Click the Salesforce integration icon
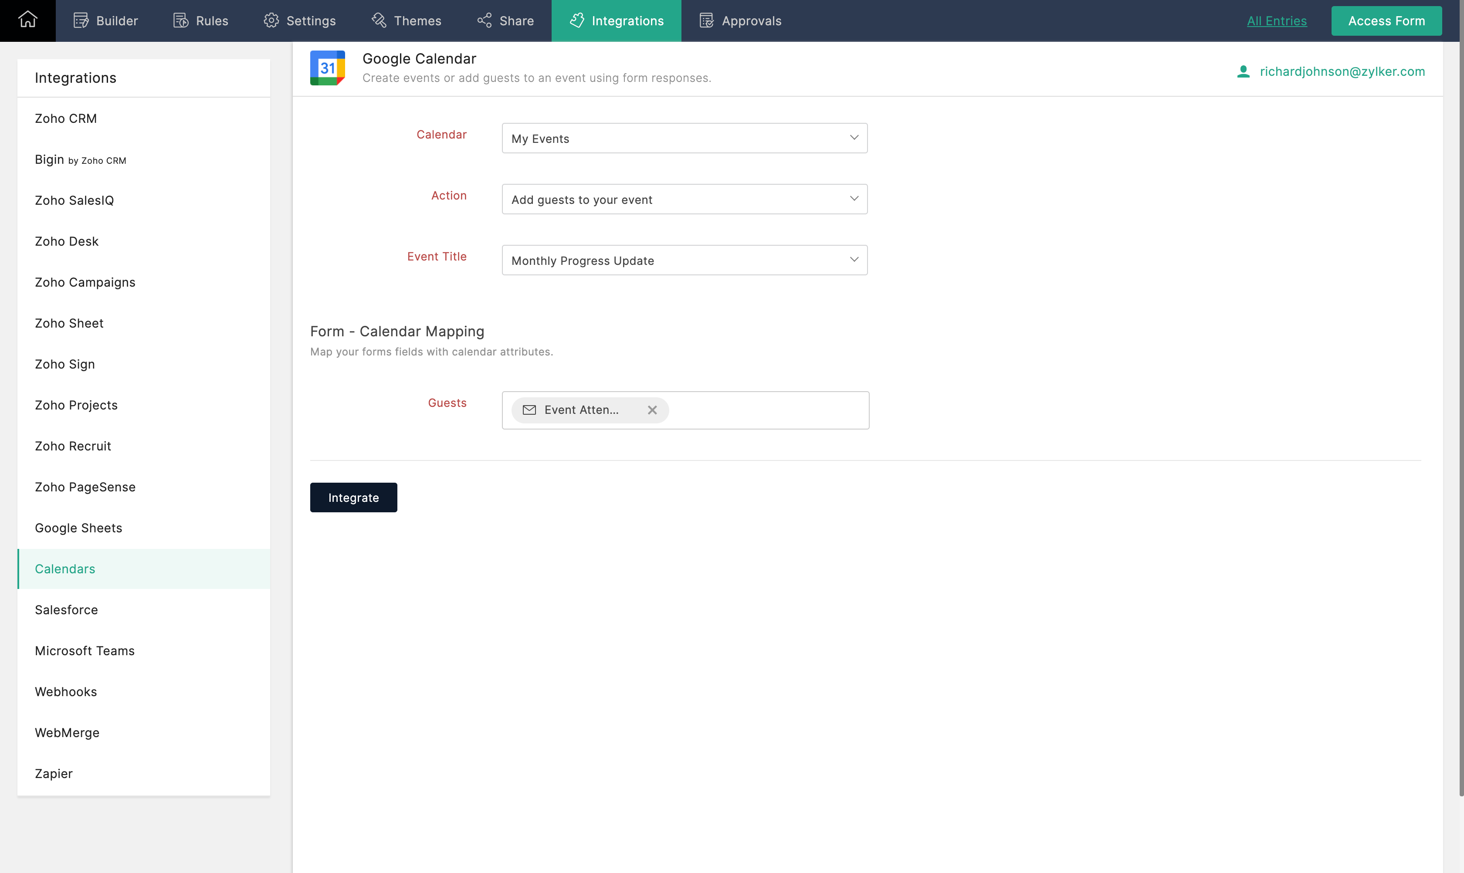This screenshot has height=873, width=1464. [x=65, y=609]
